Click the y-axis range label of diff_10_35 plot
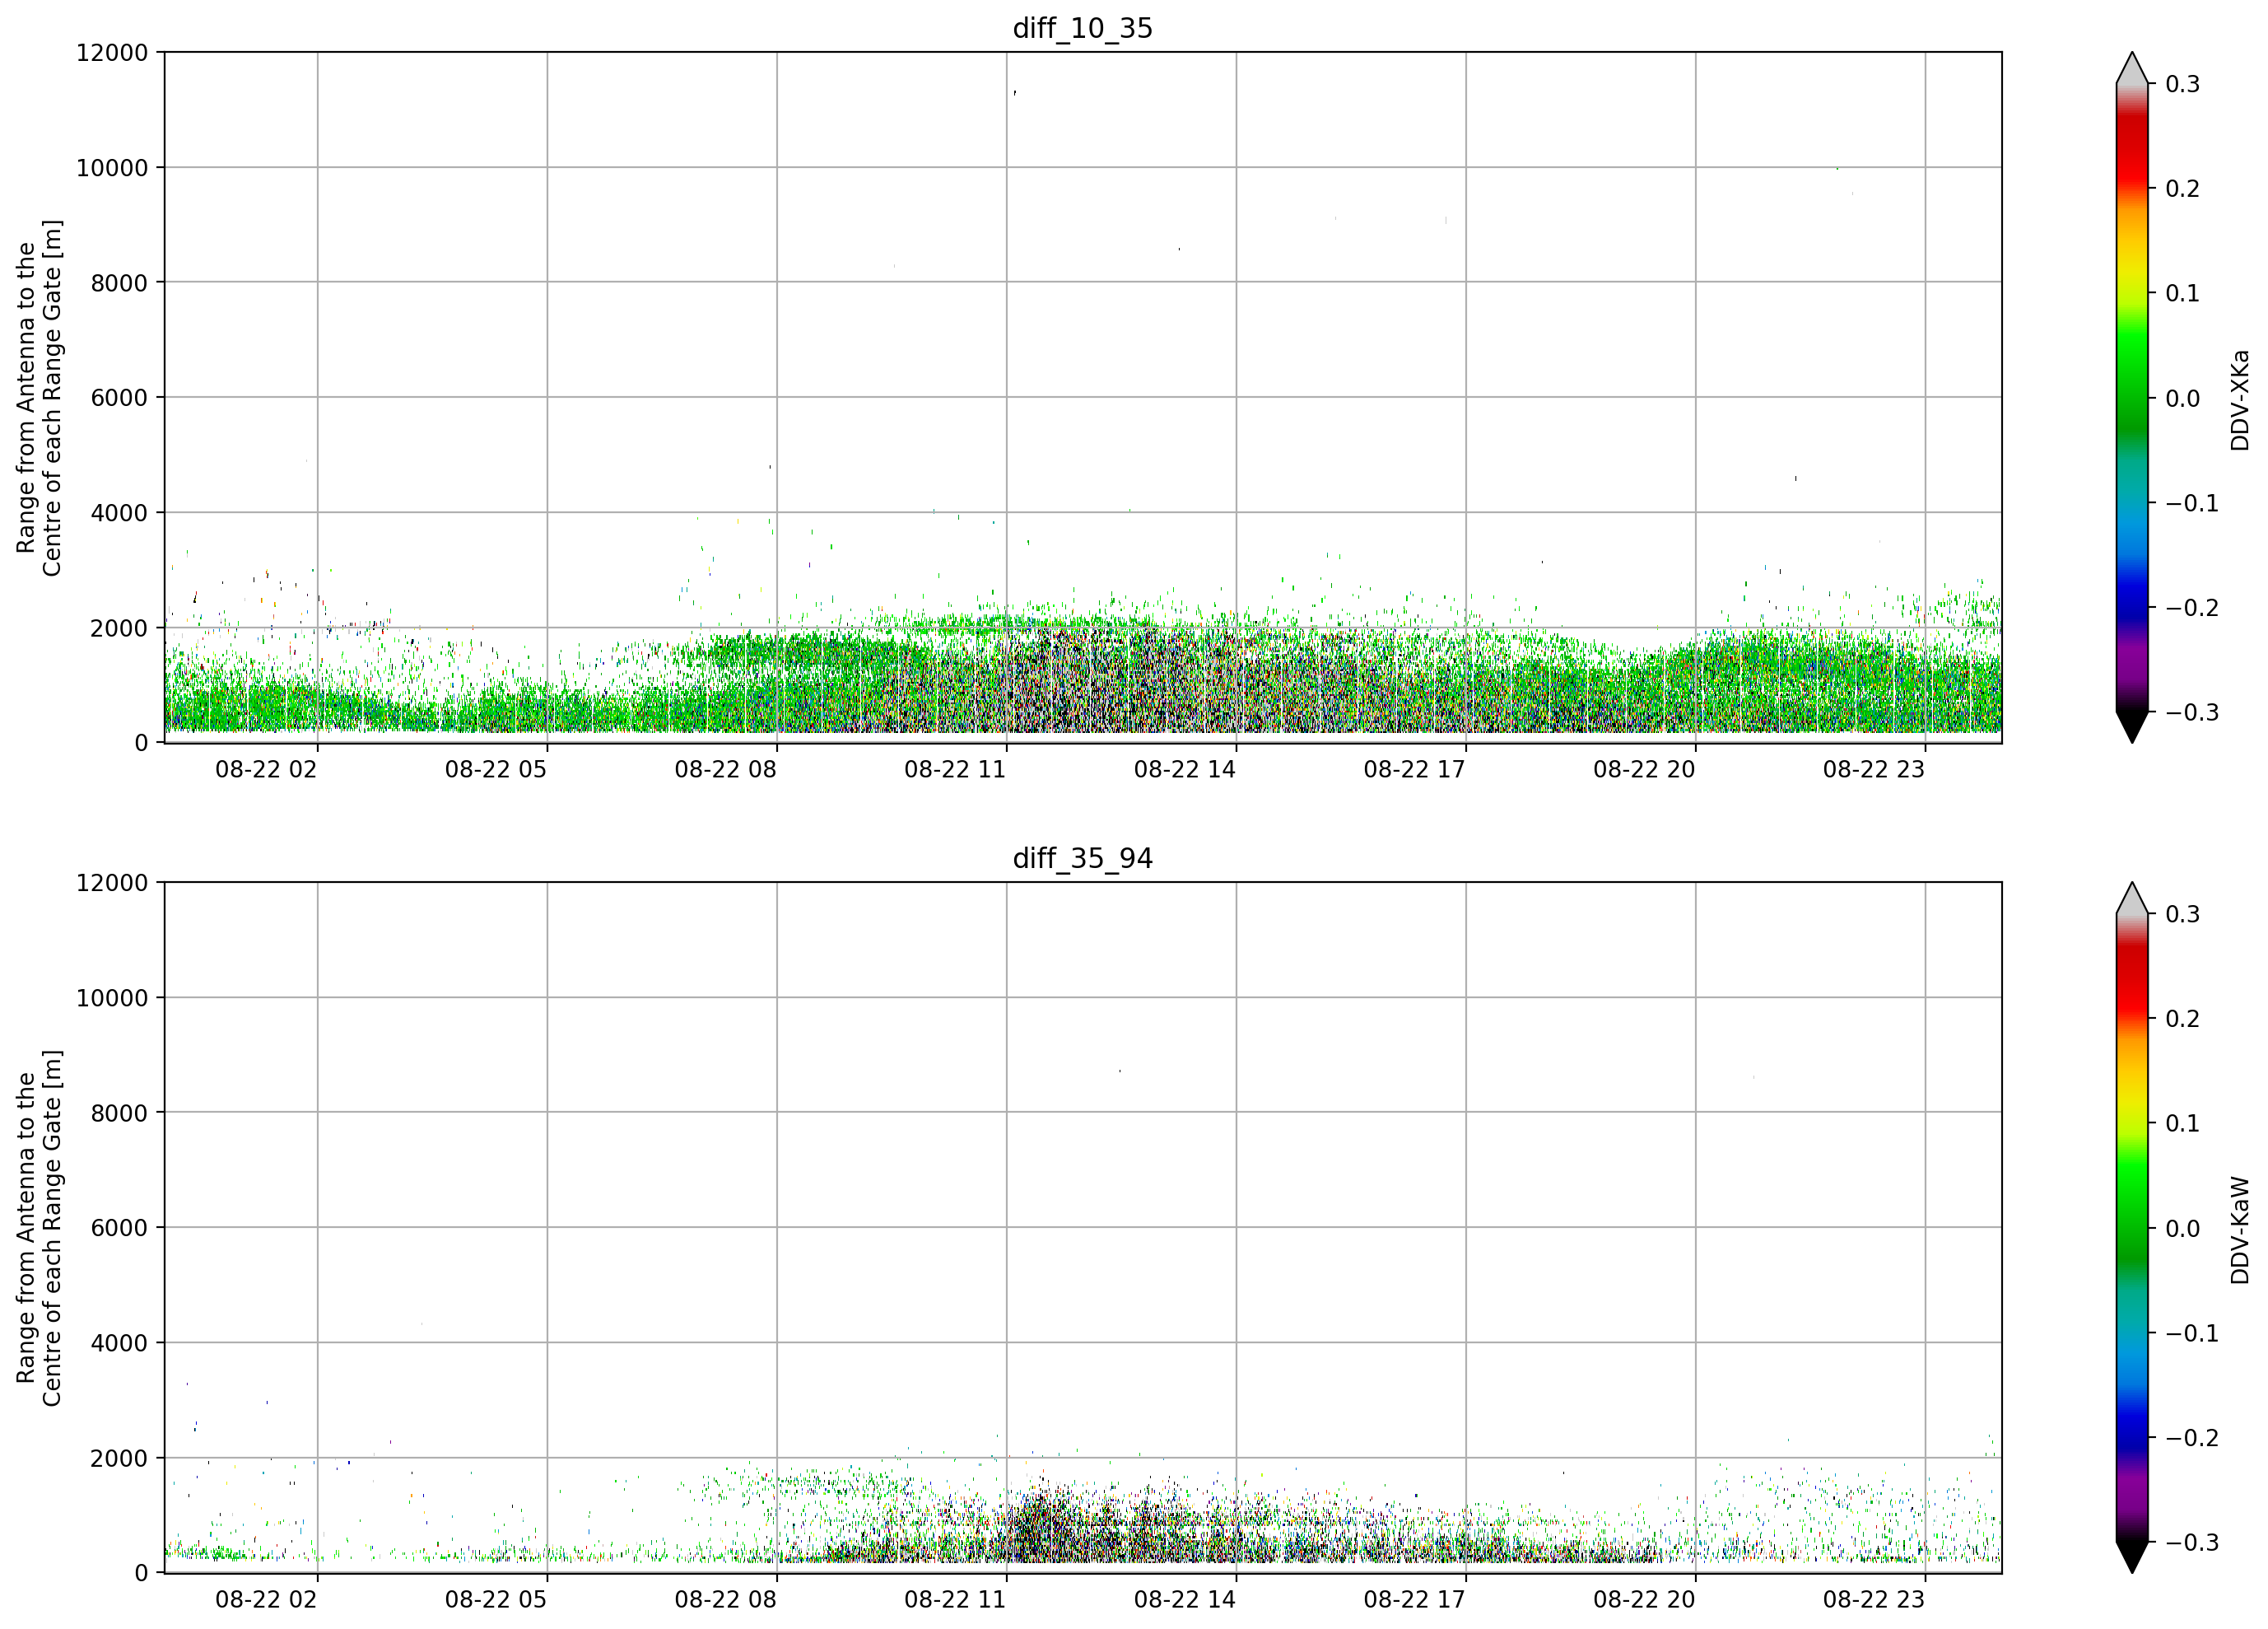Screen dimensions: 2268x1629 [x=39, y=397]
